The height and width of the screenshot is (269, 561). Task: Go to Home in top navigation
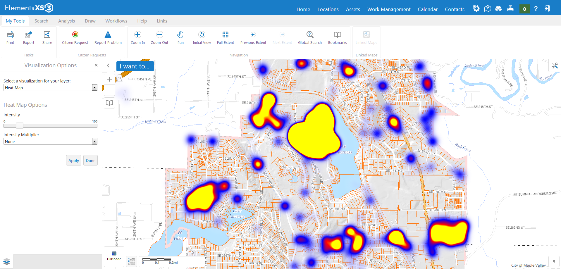(303, 9)
